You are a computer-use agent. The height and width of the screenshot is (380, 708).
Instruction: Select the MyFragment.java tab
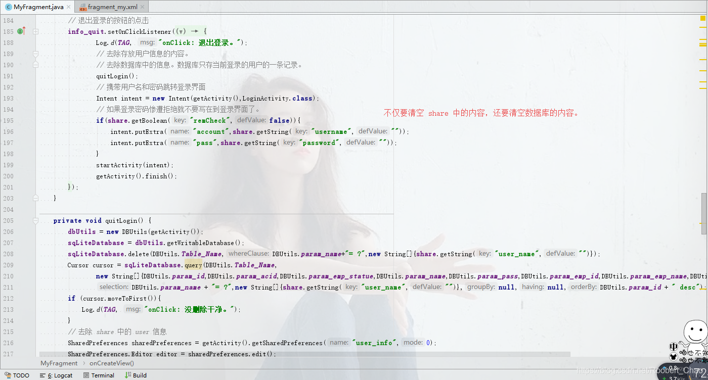[x=38, y=7]
